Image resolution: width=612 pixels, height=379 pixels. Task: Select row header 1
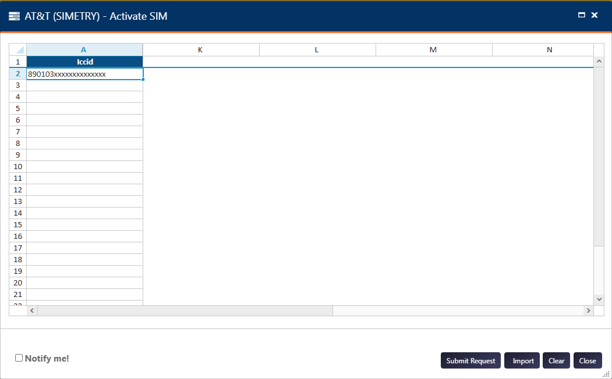pos(18,62)
